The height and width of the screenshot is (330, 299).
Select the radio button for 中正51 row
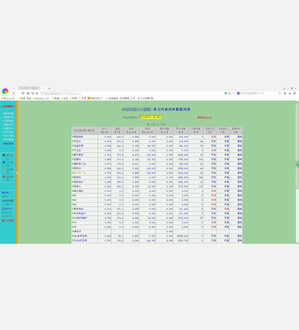point(73,141)
